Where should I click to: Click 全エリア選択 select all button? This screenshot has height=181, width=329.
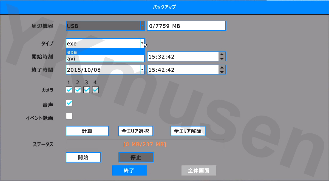click(x=135, y=131)
